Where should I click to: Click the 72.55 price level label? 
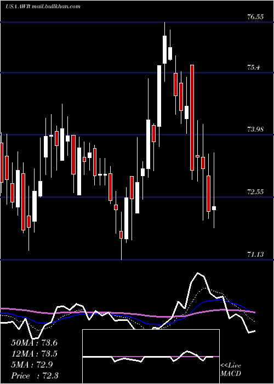(255, 192)
